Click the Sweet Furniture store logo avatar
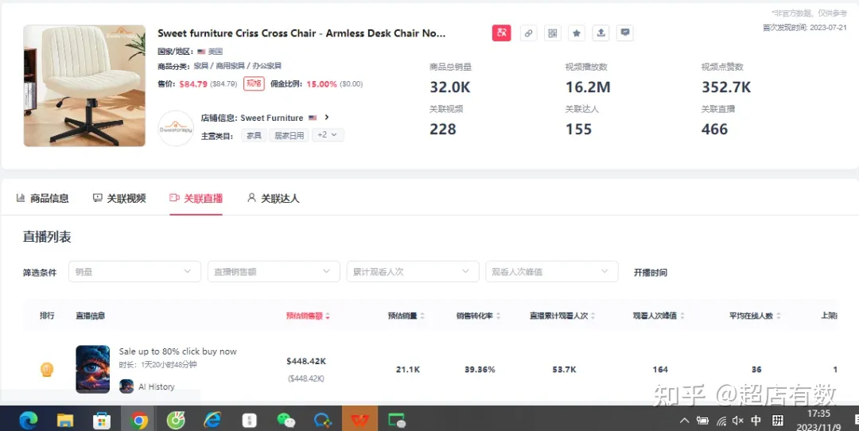The height and width of the screenshot is (431, 859). (x=176, y=128)
